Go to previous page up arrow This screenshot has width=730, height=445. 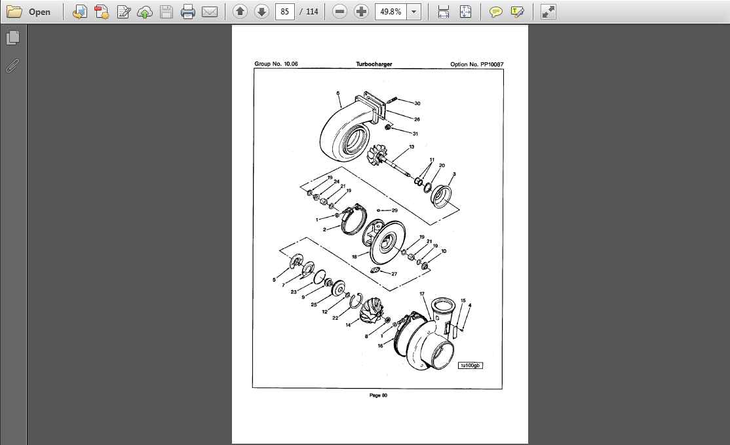click(x=240, y=12)
